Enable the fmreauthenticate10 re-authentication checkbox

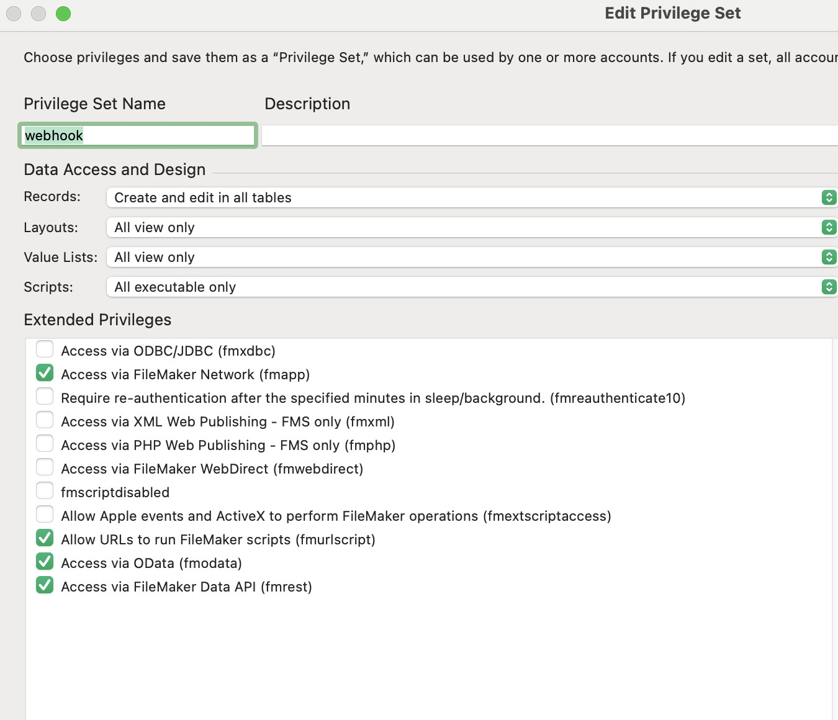coord(45,397)
